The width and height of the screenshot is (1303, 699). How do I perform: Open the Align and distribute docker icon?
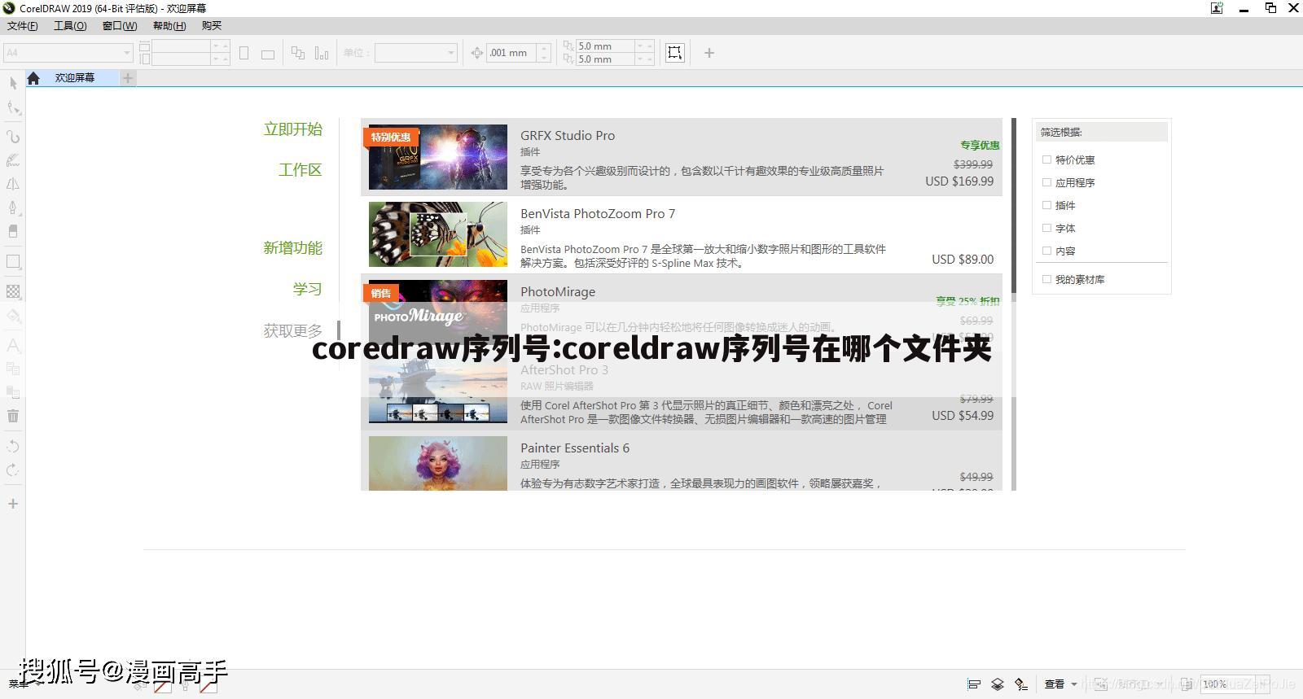pyautogui.click(x=973, y=684)
